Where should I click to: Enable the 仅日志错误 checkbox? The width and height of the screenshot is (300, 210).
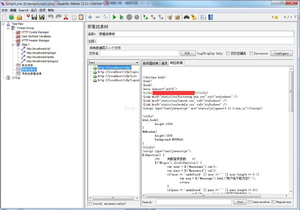click(228, 53)
